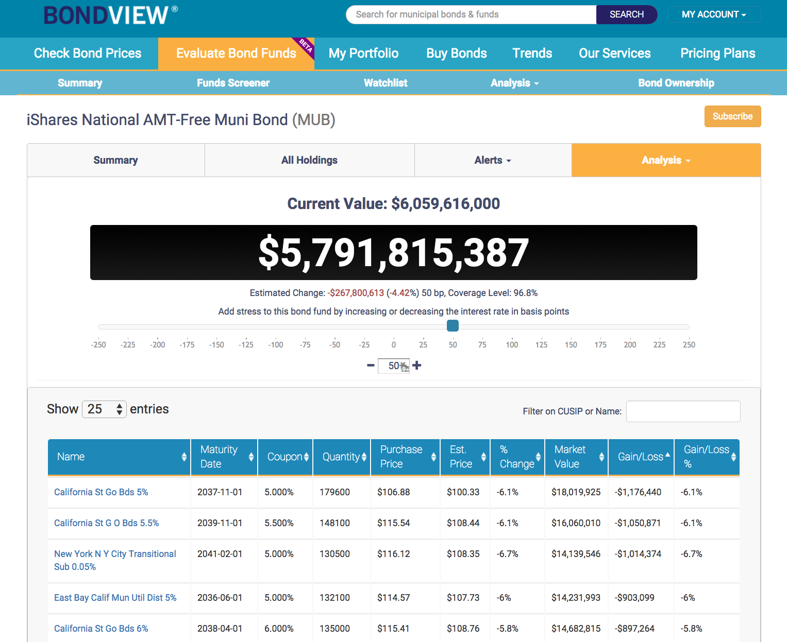Screen dimensions: 787x642
Task: Click the interest rate slider handle
Action: pos(453,326)
